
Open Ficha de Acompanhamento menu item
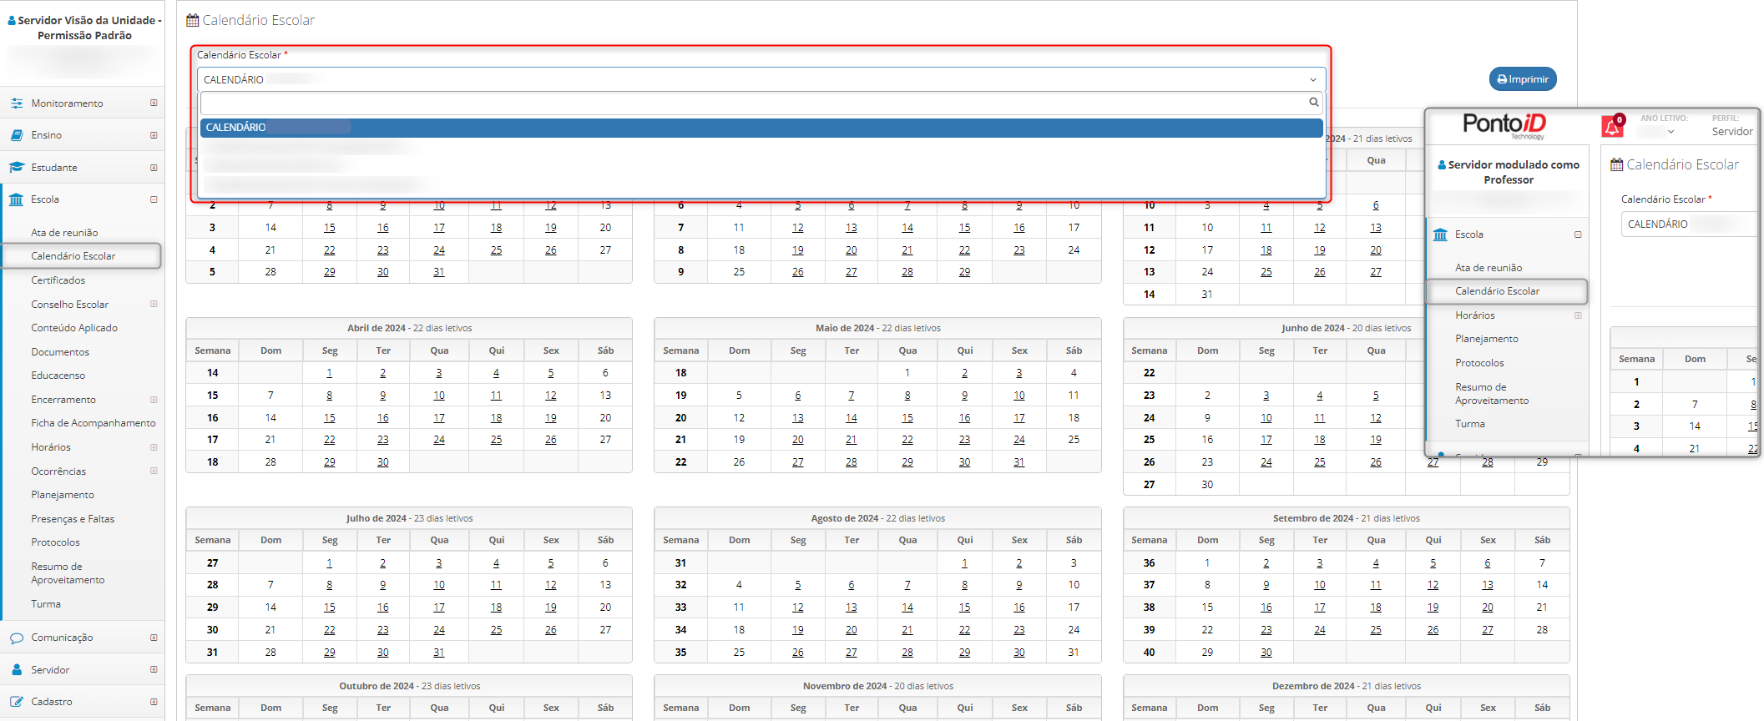point(94,423)
